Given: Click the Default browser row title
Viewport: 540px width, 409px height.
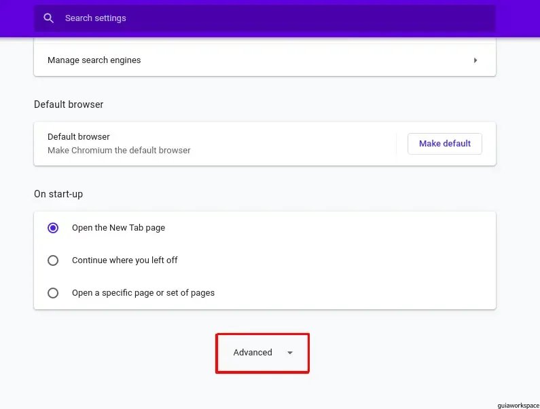Looking at the screenshot, I should (x=79, y=136).
